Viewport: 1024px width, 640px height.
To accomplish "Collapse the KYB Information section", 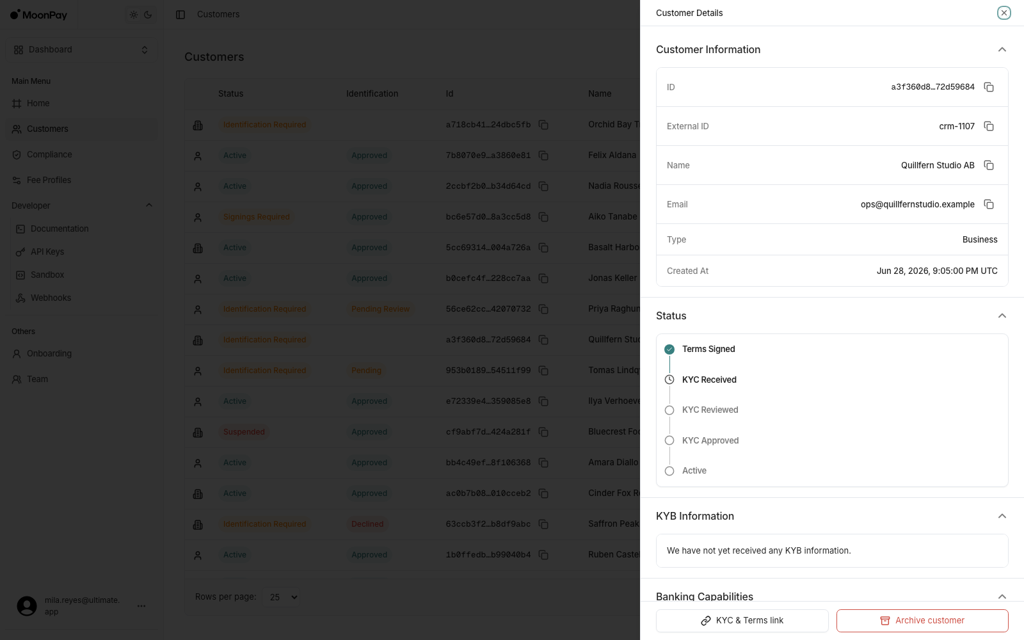I will pyautogui.click(x=1002, y=516).
